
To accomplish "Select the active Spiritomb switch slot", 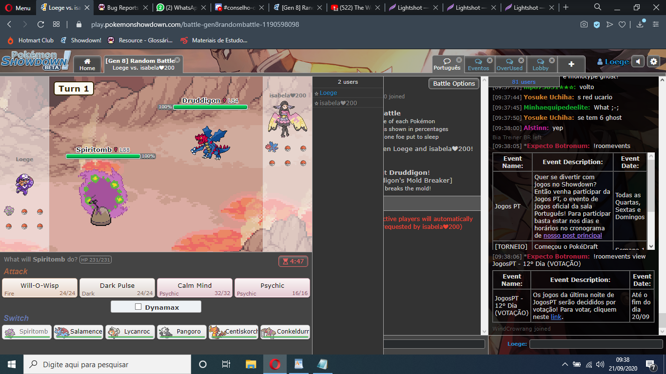I will (x=27, y=332).
